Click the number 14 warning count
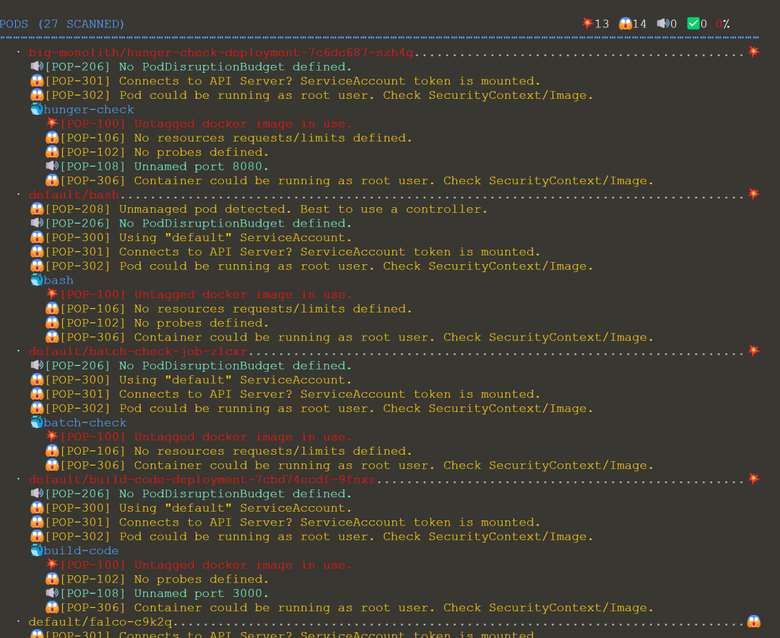The width and height of the screenshot is (780, 638). 639,24
